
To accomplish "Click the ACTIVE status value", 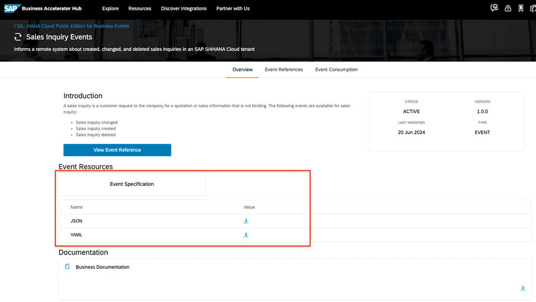I will (x=411, y=112).
